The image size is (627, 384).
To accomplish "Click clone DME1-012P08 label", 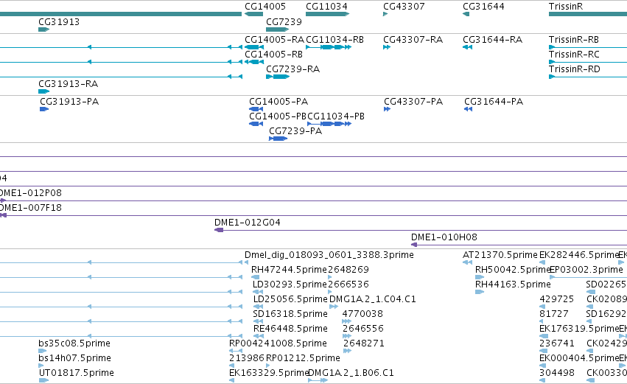I will (x=30, y=193).
